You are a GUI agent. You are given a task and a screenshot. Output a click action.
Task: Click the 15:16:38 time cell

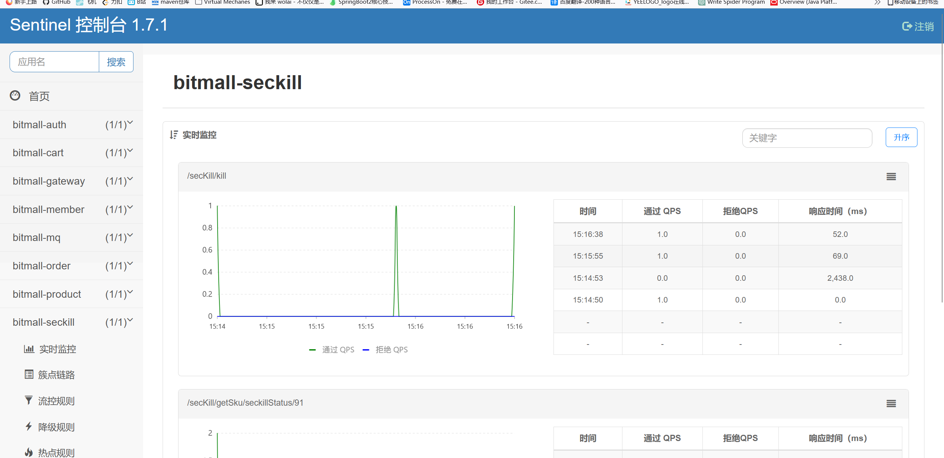(588, 234)
